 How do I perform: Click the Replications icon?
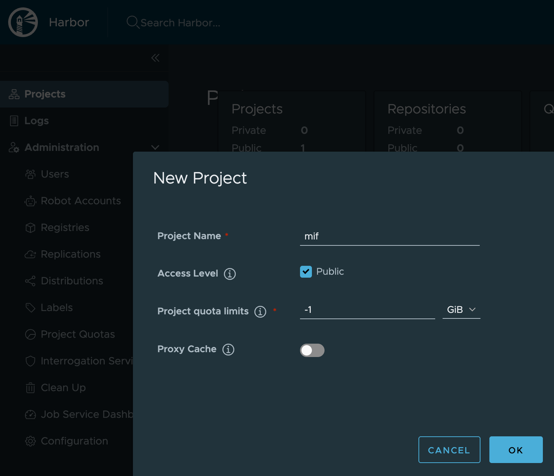point(30,254)
